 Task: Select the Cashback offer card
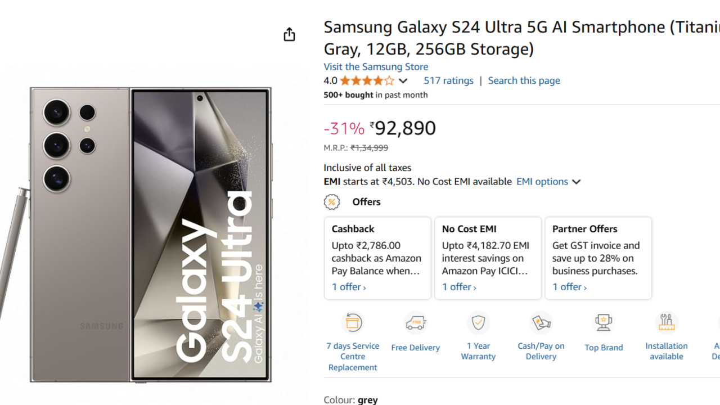377,253
